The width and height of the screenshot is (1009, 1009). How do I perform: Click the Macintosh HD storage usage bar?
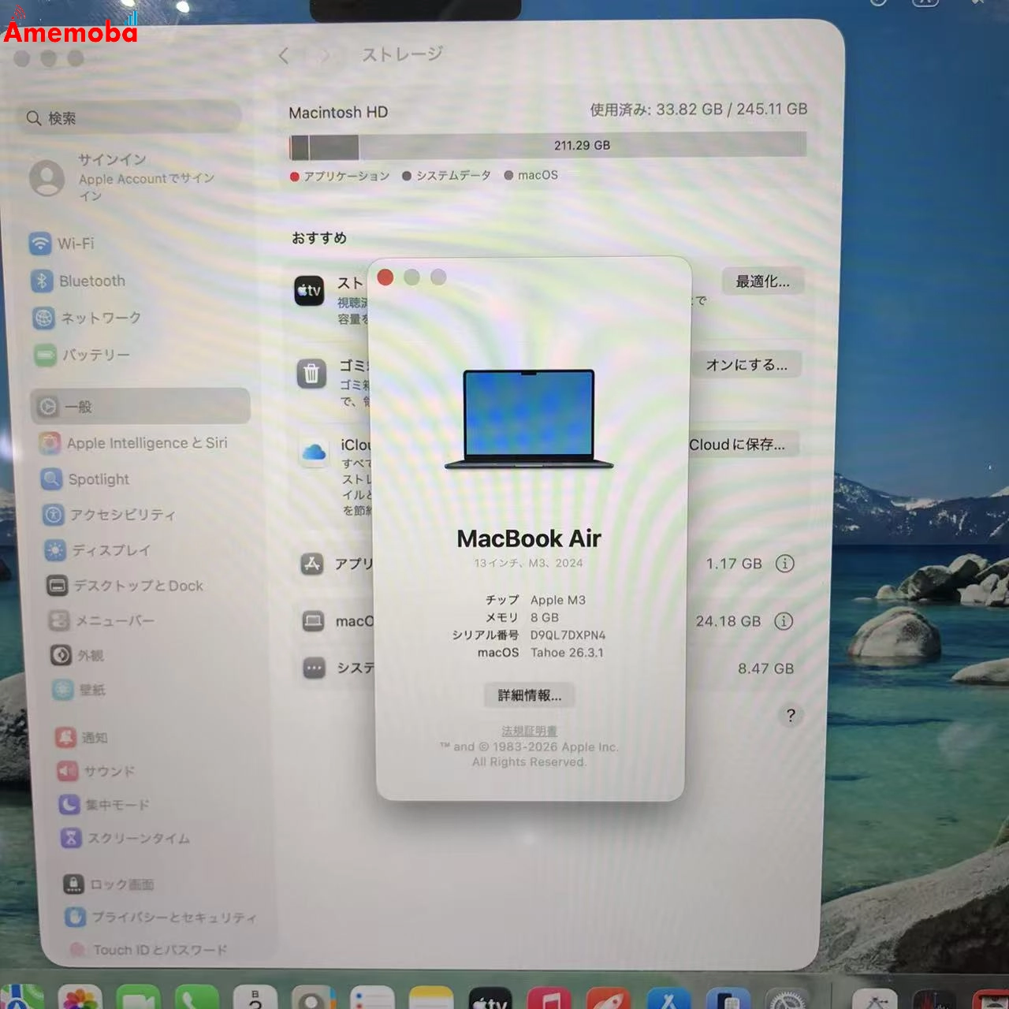click(x=548, y=146)
